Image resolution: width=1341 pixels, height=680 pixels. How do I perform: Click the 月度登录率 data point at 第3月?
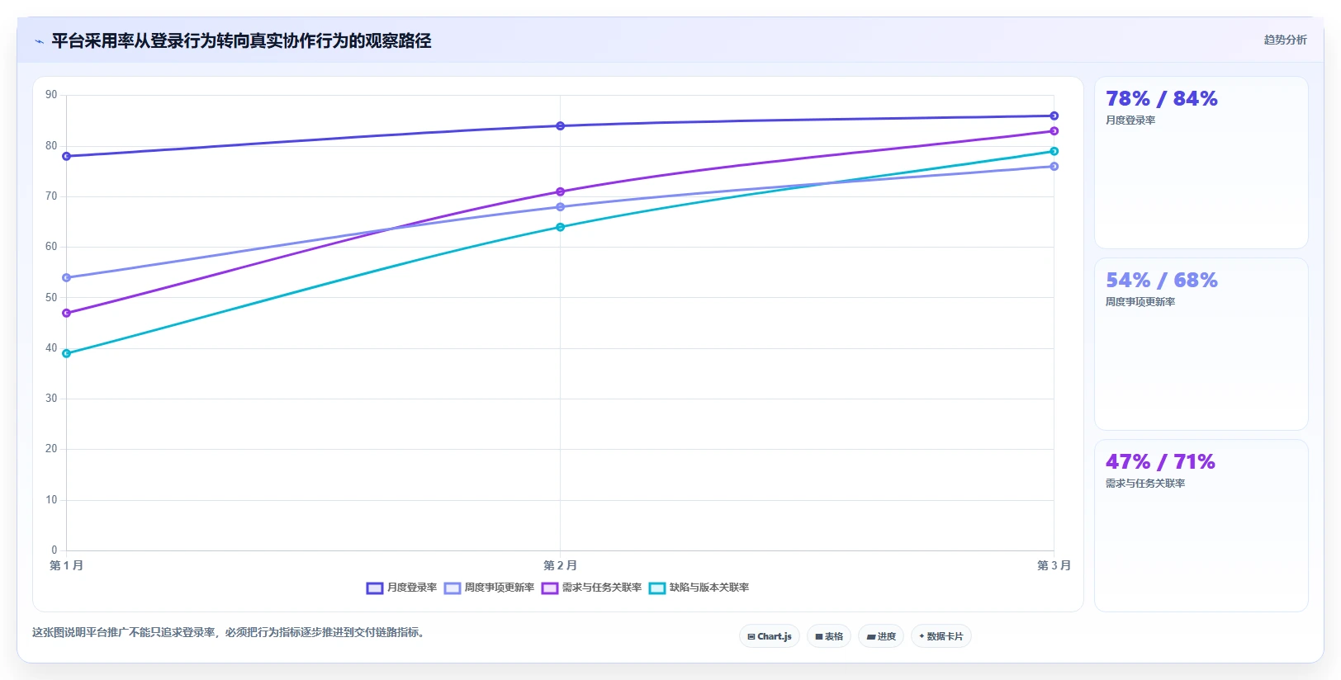click(1054, 116)
